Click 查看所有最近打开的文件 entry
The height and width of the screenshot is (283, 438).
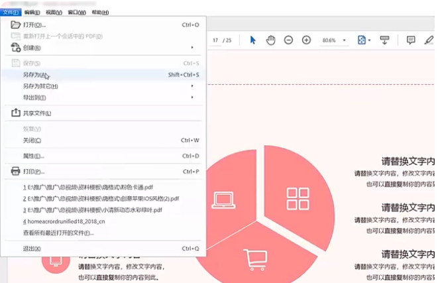[58, 233]
